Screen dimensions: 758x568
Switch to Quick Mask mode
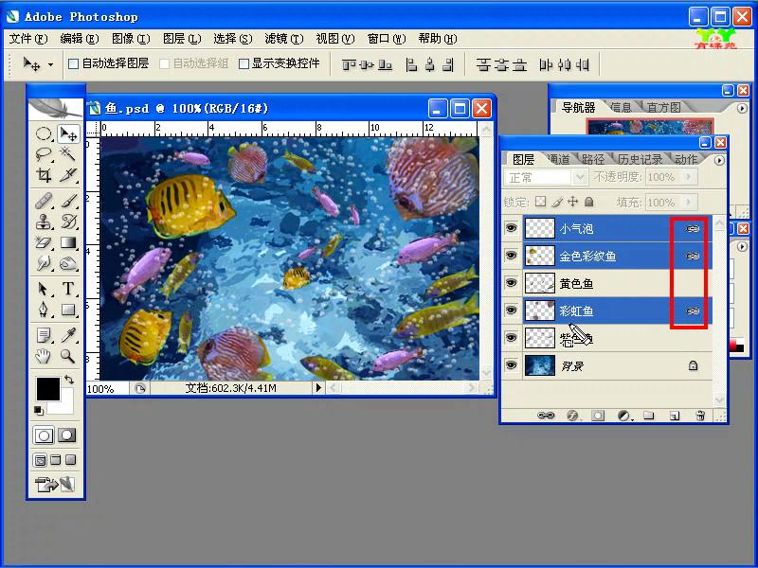[x=66, y=435]
